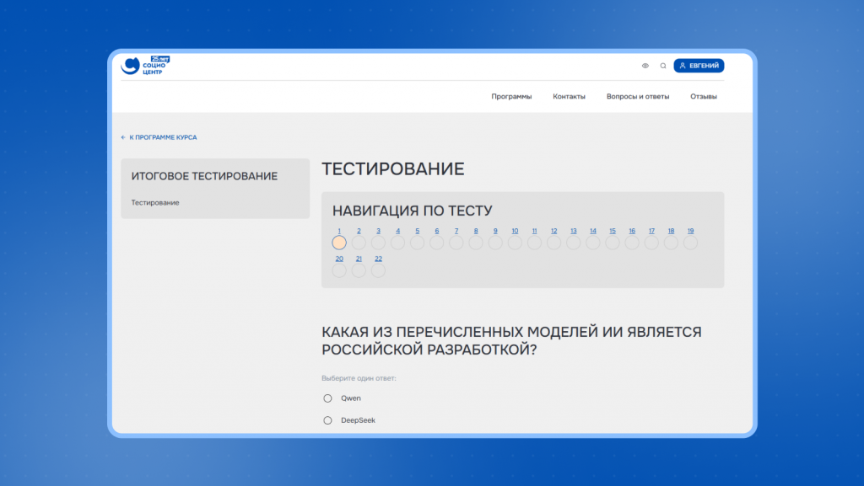The image size is (864, 486).
Task: Click the Социо Центр logo
Action: [x=145, y=66]
